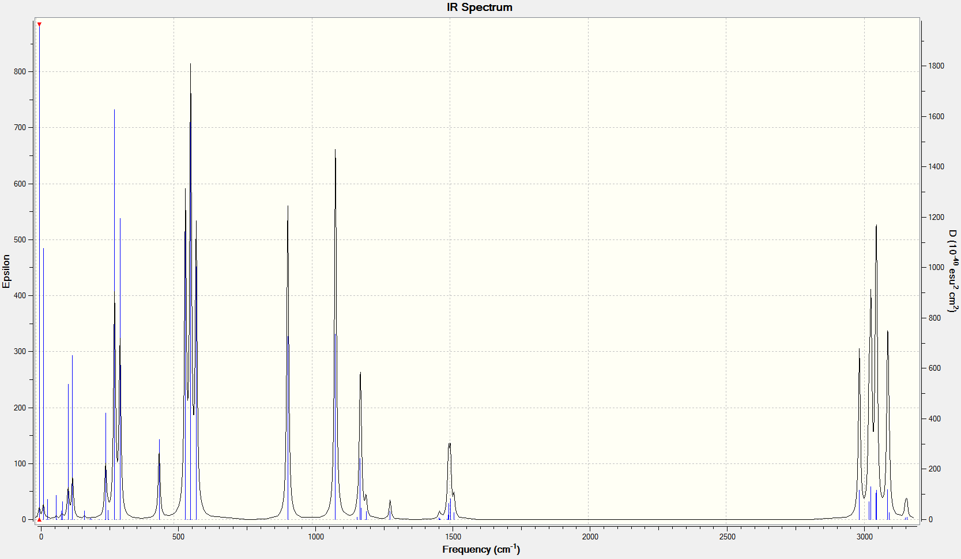Screen dimensions: 961x559
Task: Select the Epsilon axis label
Action: 6,271
